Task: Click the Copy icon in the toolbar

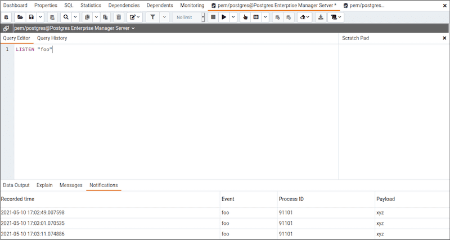Action: coord(87,17)
